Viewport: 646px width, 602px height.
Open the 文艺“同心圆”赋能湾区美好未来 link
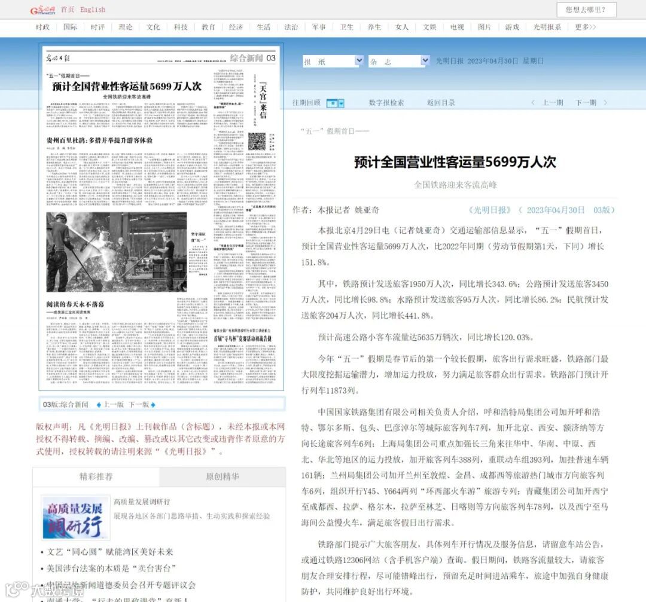pyautogui.click(x=110, y=552)
